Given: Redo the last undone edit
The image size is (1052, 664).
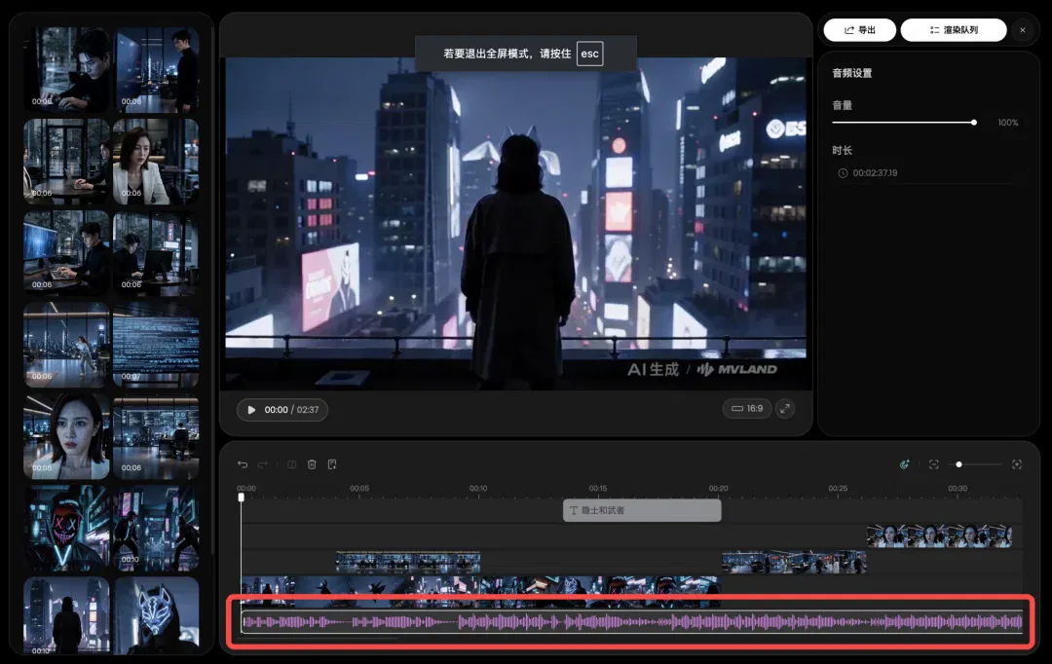Looking at the screenshot, I should (x=263, y=464).
